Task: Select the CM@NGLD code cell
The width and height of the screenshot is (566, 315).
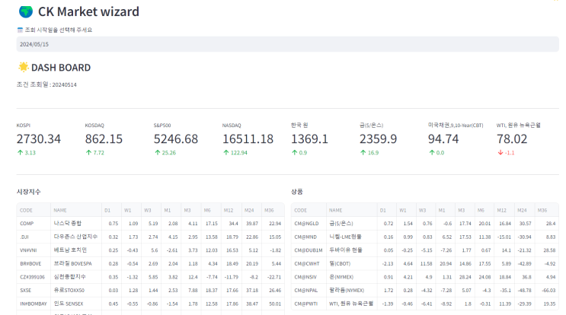Action: pyautogui.click(x=309, y=224)
